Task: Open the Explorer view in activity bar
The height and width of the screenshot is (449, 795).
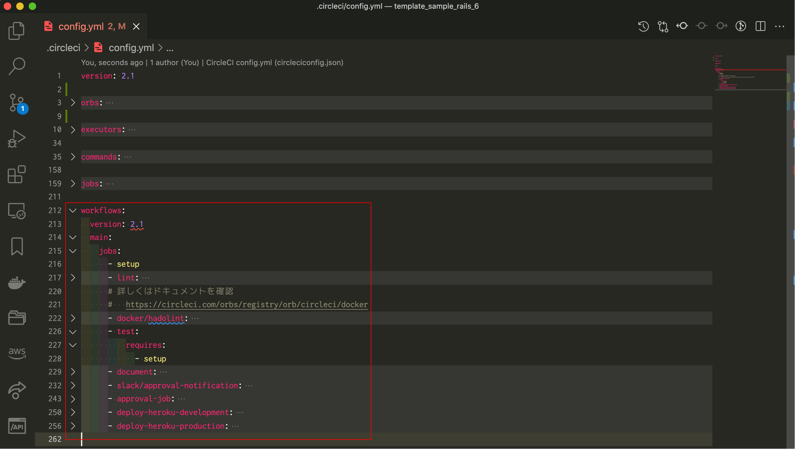Action: tap(16, 31)
